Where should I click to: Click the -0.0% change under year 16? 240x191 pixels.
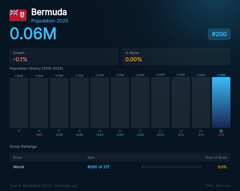tap(39, 135)
